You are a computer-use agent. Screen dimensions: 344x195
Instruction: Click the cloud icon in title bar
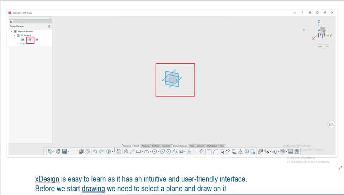[x=295, y=13]
